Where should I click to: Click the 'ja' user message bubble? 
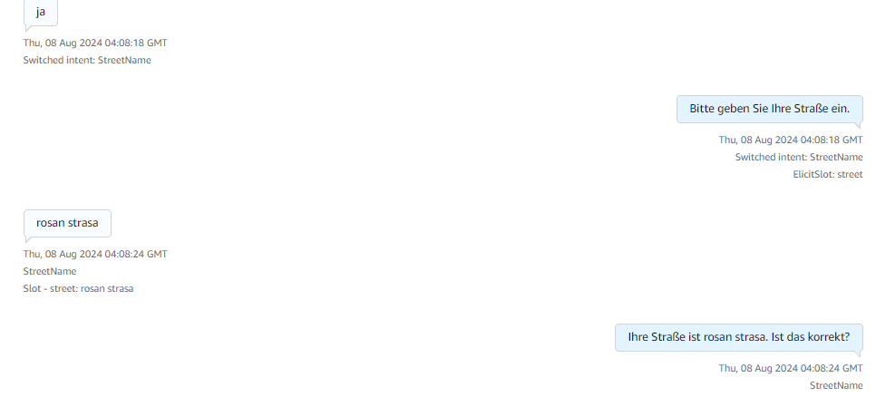[x=41, y=13]
